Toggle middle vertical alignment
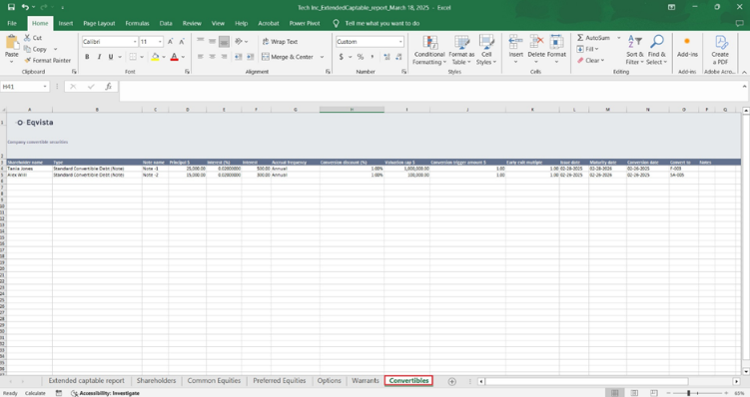Image resolution: width=750 pixels, height=397 pixels. (213, 42)
